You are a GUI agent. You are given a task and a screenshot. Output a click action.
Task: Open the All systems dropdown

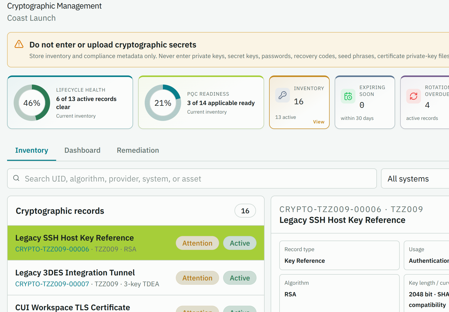[415, 178]
